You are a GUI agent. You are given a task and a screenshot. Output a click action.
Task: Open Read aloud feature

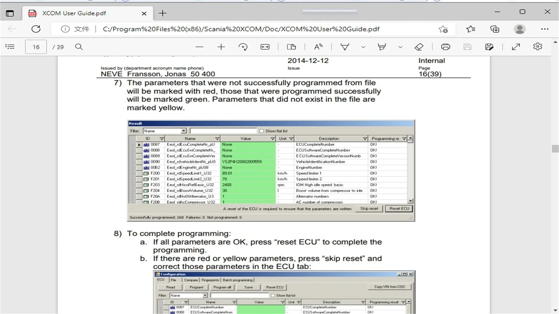[x=318, y=47]
